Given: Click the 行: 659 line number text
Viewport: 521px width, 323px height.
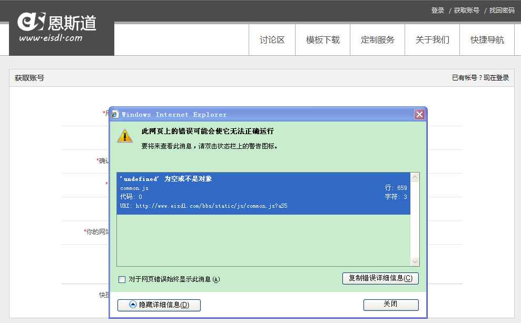Looking at the screenshot, I should click(x=396, y=188).
